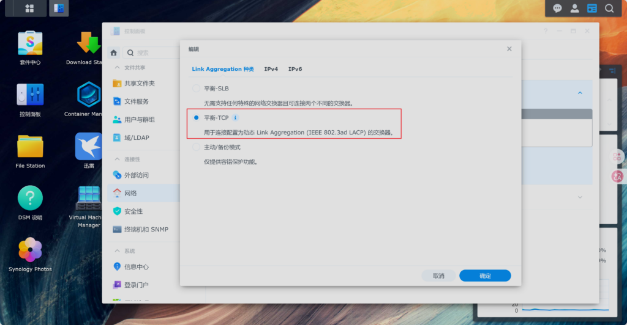Click the control panel 搜索 search field

(153, 53)
